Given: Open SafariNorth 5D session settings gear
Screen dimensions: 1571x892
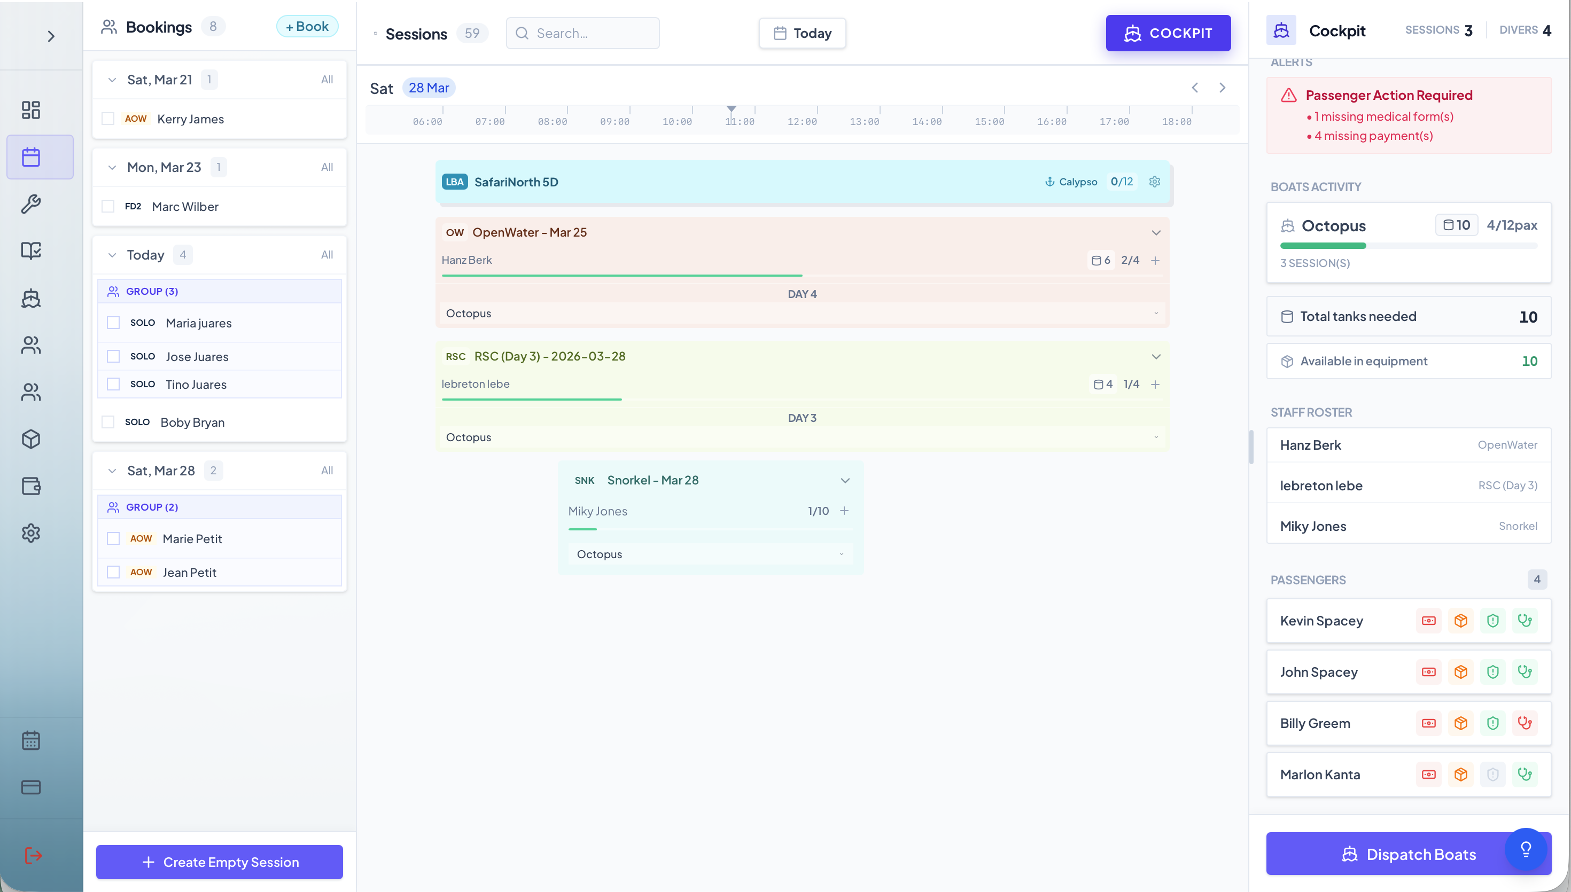Looking at the screenshot, I should [x=1154, y=182].
